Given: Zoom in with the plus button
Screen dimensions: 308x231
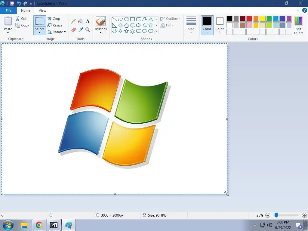Looking at the screenshot, I should [304, 215].
